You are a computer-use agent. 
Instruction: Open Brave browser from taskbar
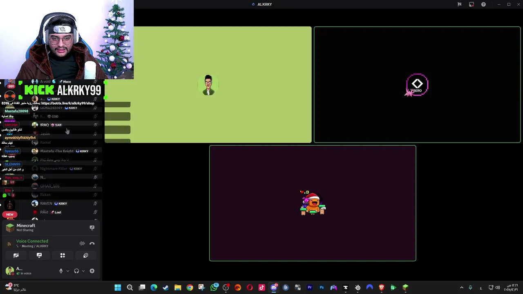(x=382, y=287)
